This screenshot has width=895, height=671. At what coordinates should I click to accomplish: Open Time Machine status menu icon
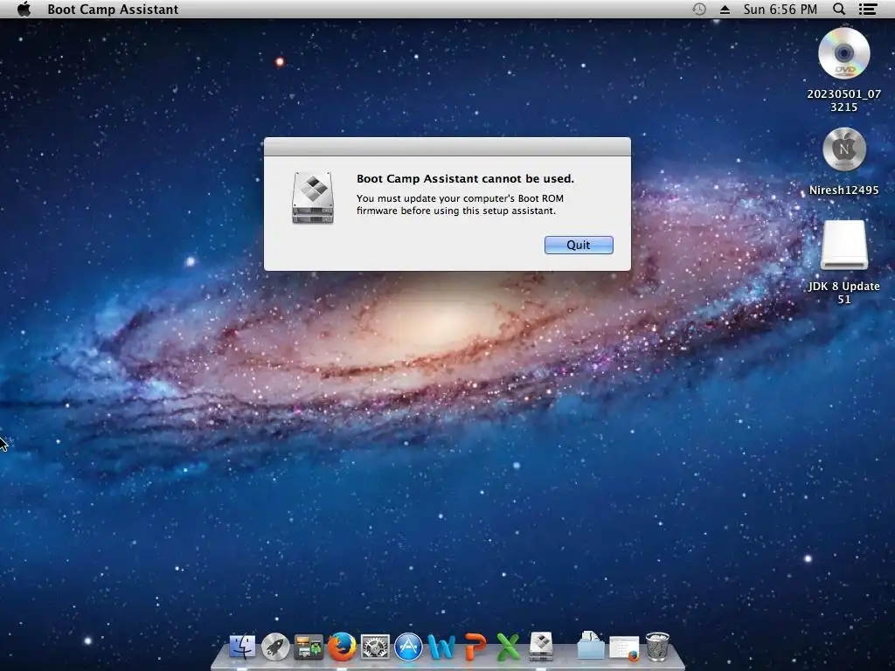click(x=698, y=9)
